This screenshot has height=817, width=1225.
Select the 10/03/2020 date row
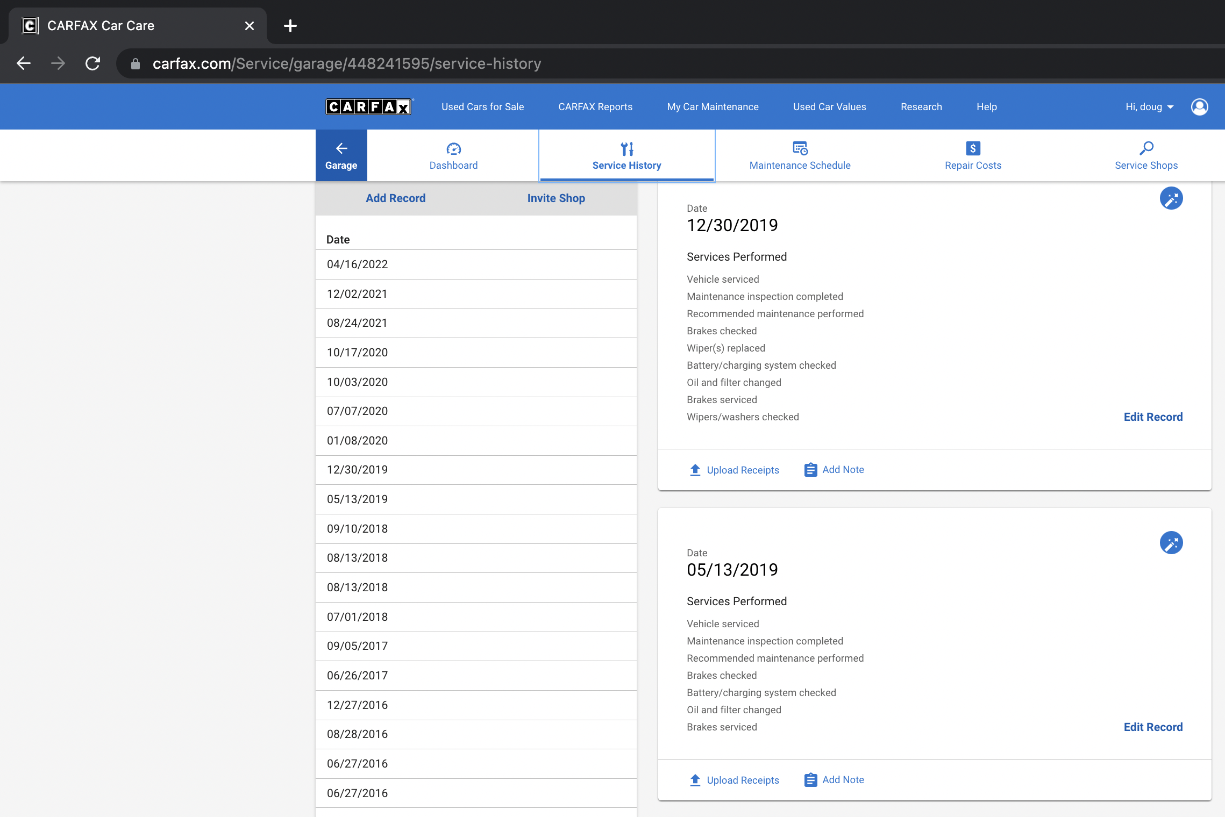[x=476, y=382]
